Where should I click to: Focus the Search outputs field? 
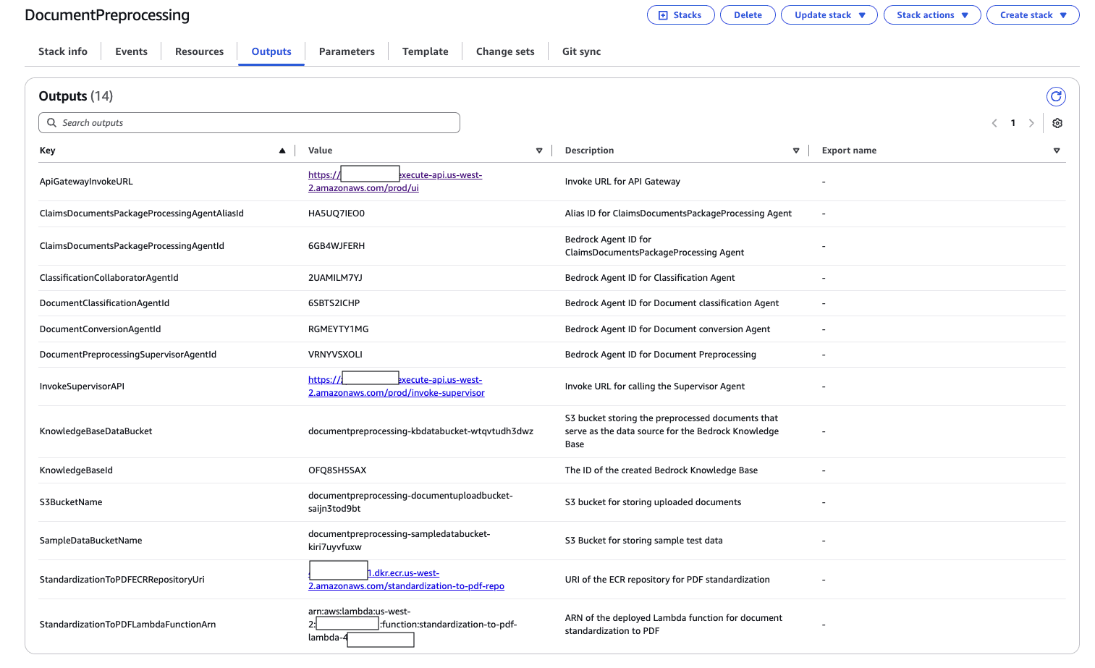tap(249, 123)
